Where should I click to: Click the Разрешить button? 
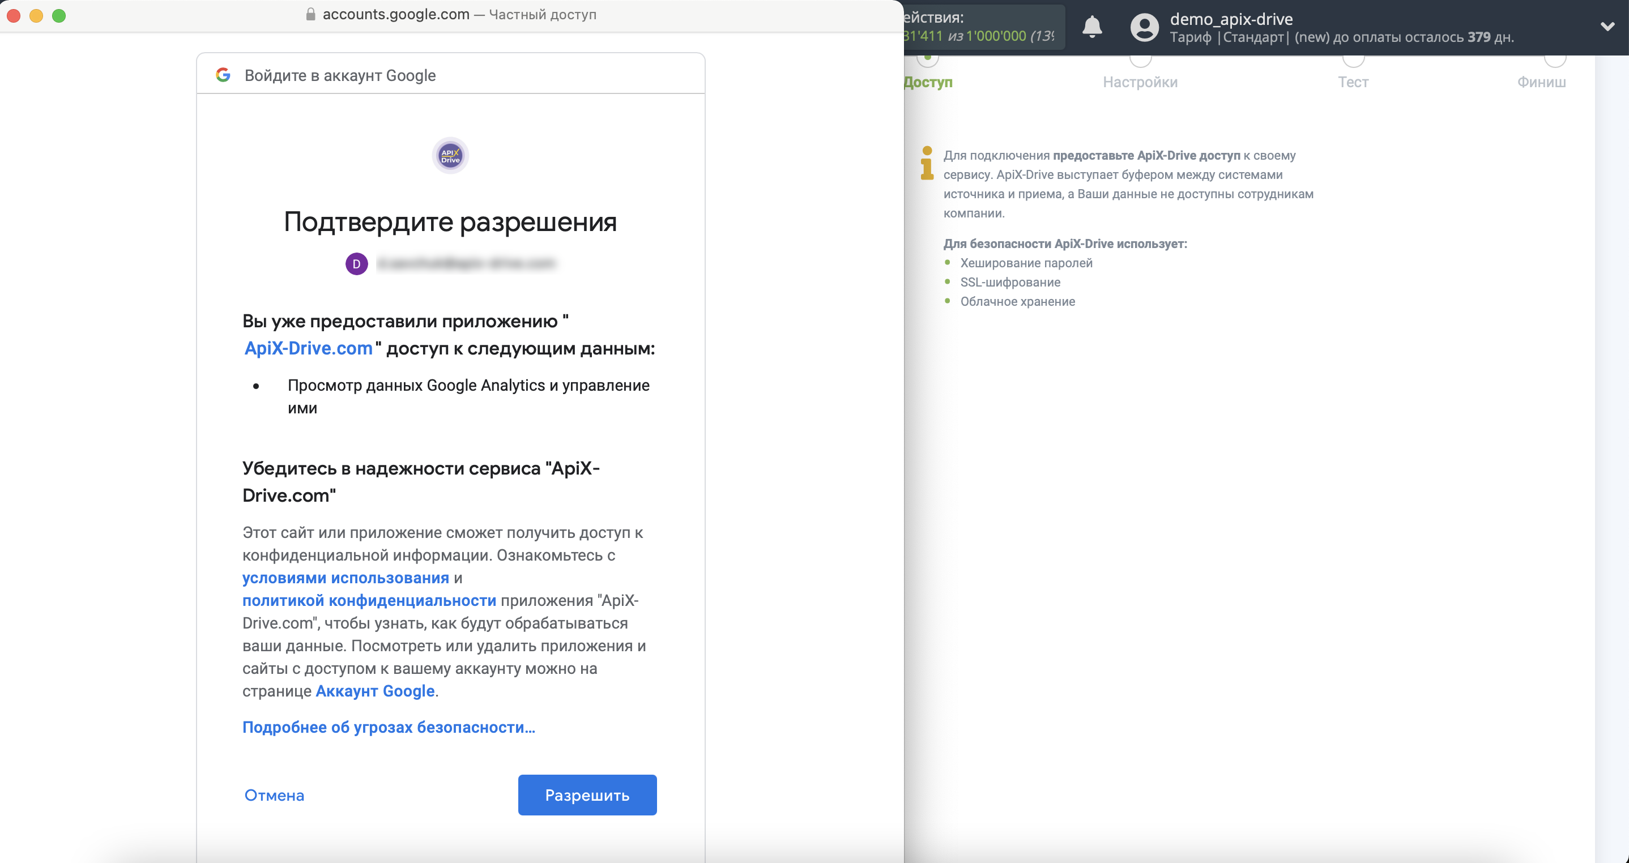point(587,794)
